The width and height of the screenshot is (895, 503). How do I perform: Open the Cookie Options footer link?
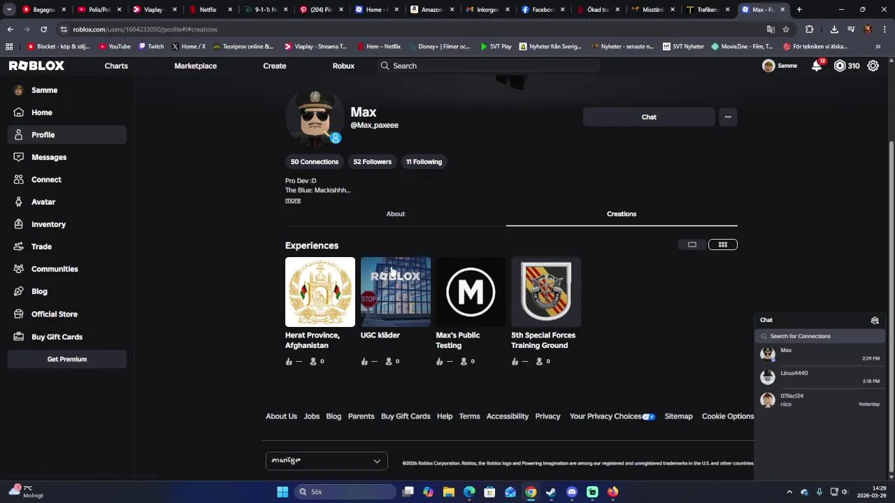(x=728, y=416)
